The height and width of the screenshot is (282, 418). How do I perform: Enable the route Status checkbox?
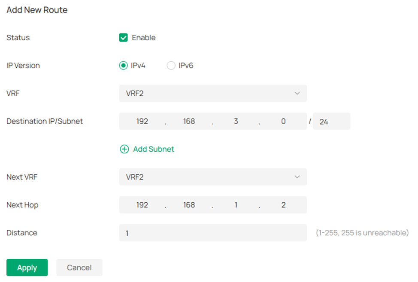(123, 38)
